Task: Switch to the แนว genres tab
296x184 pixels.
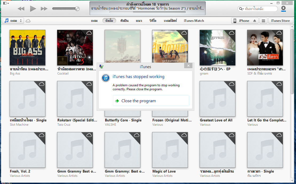Action: click(x=139, y=21)
